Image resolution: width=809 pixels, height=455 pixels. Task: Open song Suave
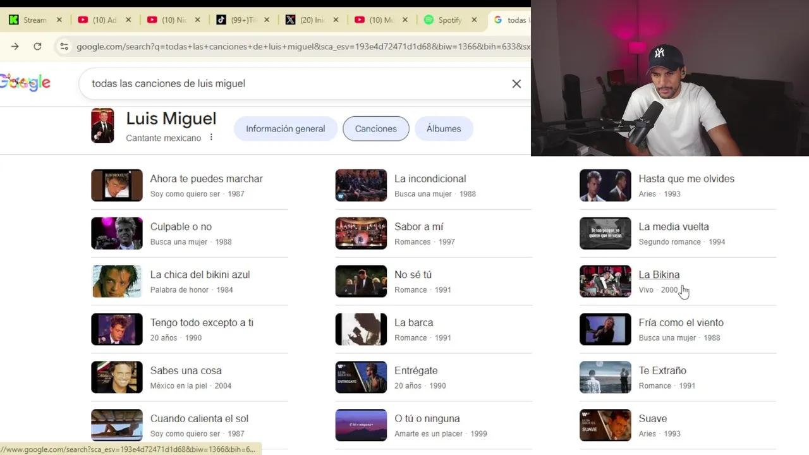pyautogui.click(x=652, y=419)
